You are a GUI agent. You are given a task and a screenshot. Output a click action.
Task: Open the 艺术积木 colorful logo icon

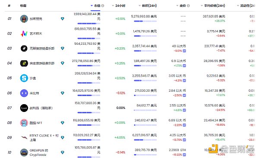tap(24, 34)
